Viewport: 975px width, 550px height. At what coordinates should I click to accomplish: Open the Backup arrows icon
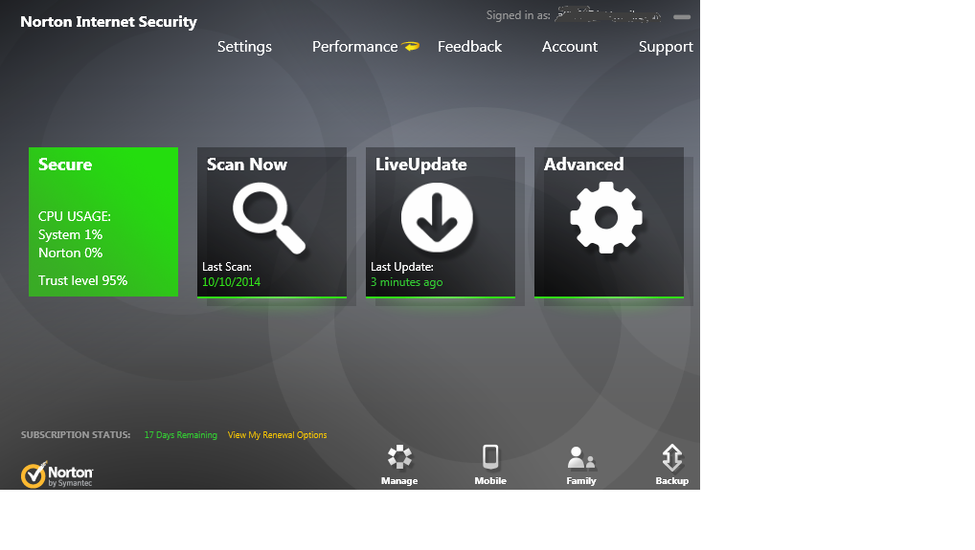[672, 458]
